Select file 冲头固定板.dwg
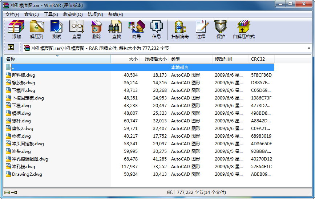 [x=28, y=144]
